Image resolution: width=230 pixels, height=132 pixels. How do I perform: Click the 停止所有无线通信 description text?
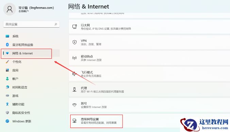(91, 76)
